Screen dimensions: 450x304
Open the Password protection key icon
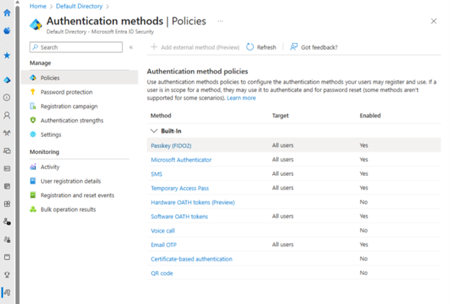pyautogui.click(x=32, y=92)
